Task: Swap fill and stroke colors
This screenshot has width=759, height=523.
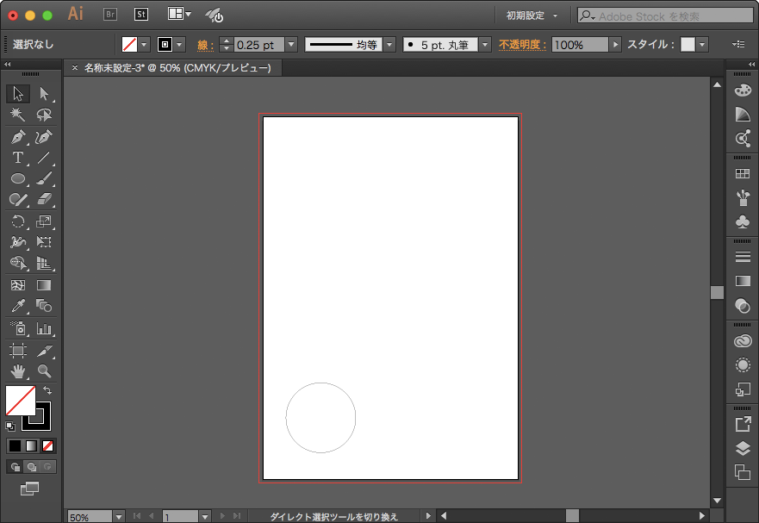Action: tap(47, 390)
